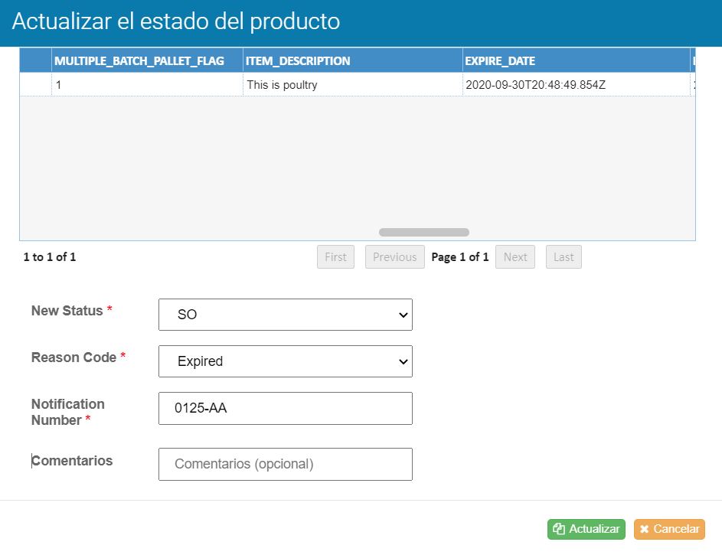Screen dimensions: 722x555
Task: Click the Comentarios optional text field
Action: [285, 464]
